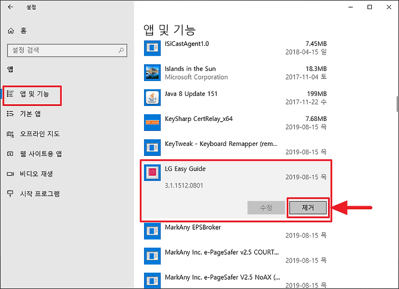Select the 시작 프로그램 icon
Image resolution: width=399 pixels, height=289 pixels.
10,194
